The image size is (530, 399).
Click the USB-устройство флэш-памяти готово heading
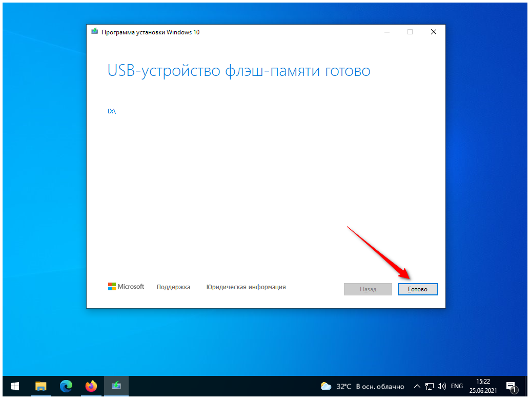tap(239, 71)
